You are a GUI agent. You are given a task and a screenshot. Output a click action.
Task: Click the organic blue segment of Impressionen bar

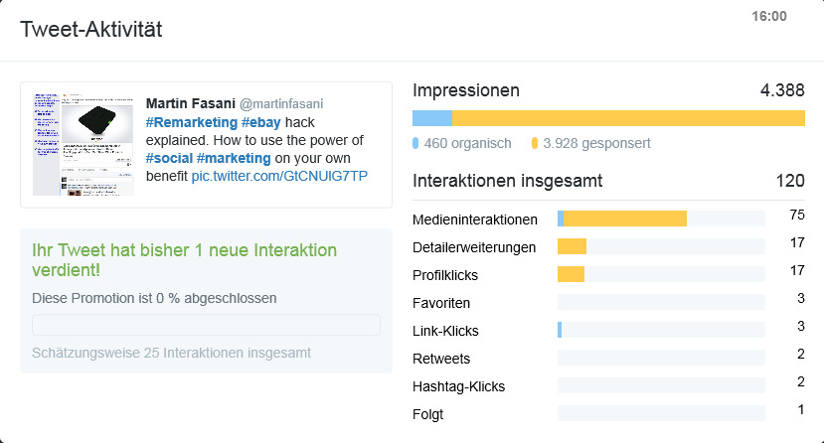[432, 118]
